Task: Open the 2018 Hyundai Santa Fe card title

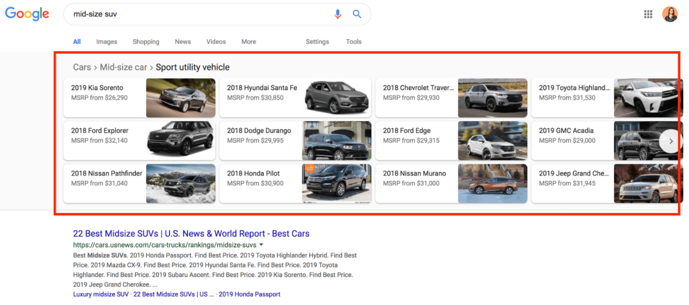Action: tap(262, 88)
